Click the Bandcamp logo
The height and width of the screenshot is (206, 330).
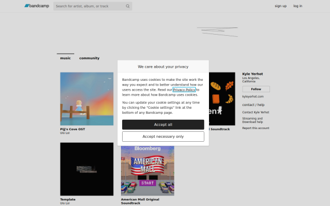[37, 6]
